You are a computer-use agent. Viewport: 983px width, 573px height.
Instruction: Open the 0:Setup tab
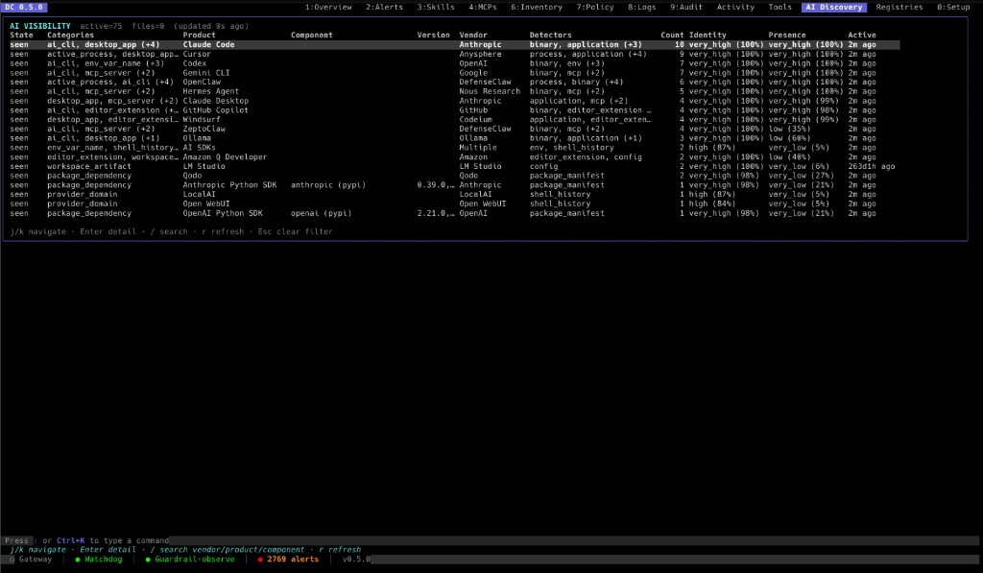[953, 7]
